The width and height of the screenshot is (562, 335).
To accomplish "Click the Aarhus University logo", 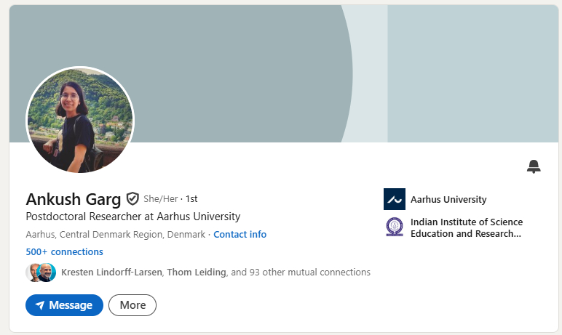I will click(x=394, y=199).
